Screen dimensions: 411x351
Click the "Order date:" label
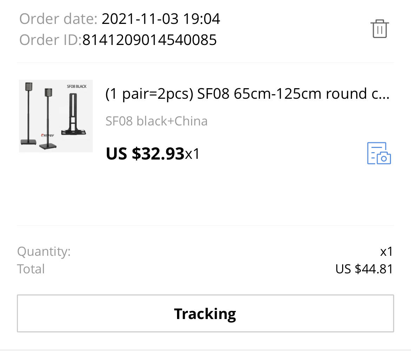[x=58, y=19]
